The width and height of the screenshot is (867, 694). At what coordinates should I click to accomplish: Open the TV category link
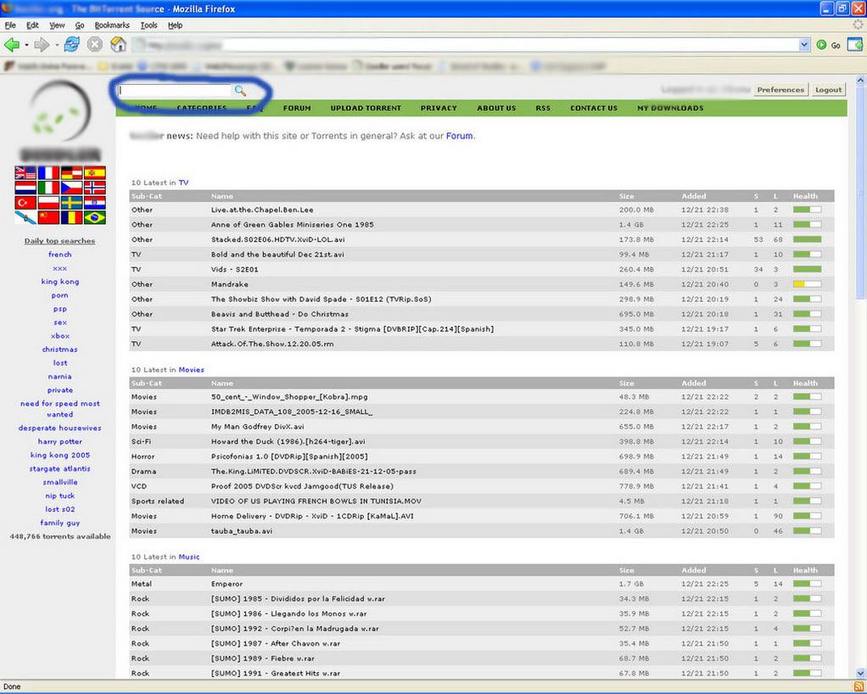[183, 182]
